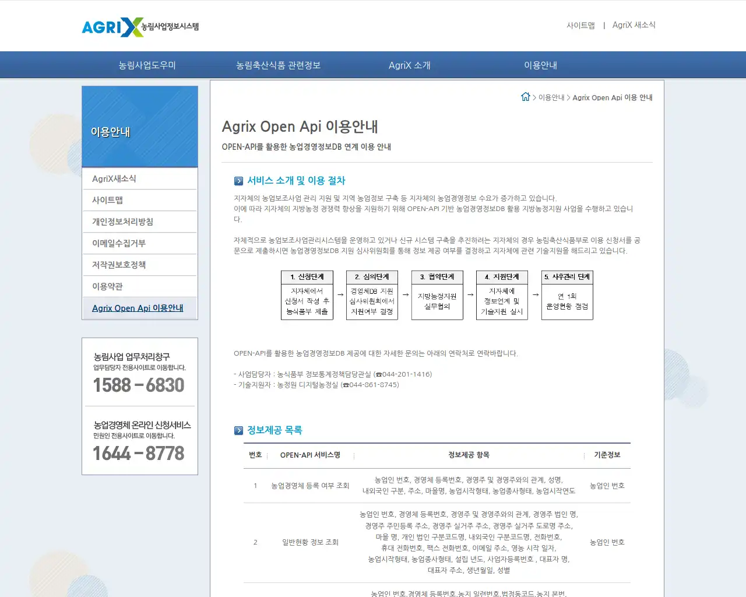The height and width of the screenshot is (597, 746).
Task: Click 이용안내 in the breadcrumb trail
Action: point(551,97)
